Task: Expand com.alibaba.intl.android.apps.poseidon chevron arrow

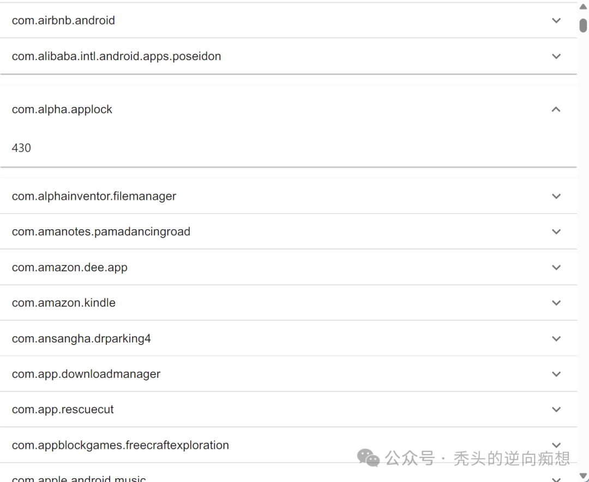Action: point(556,56)
